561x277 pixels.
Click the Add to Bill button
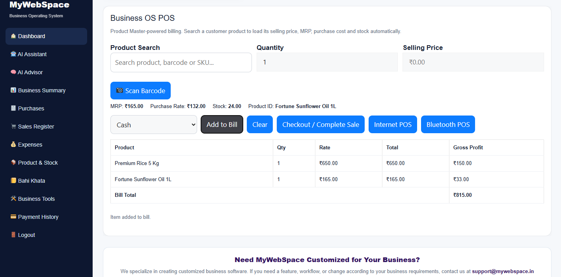[x=222, y=125]
